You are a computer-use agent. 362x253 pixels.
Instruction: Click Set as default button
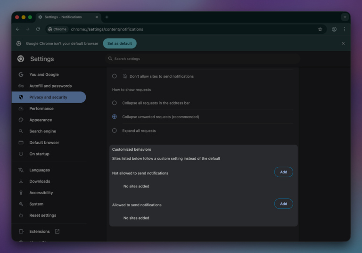[x=120, y=43]
